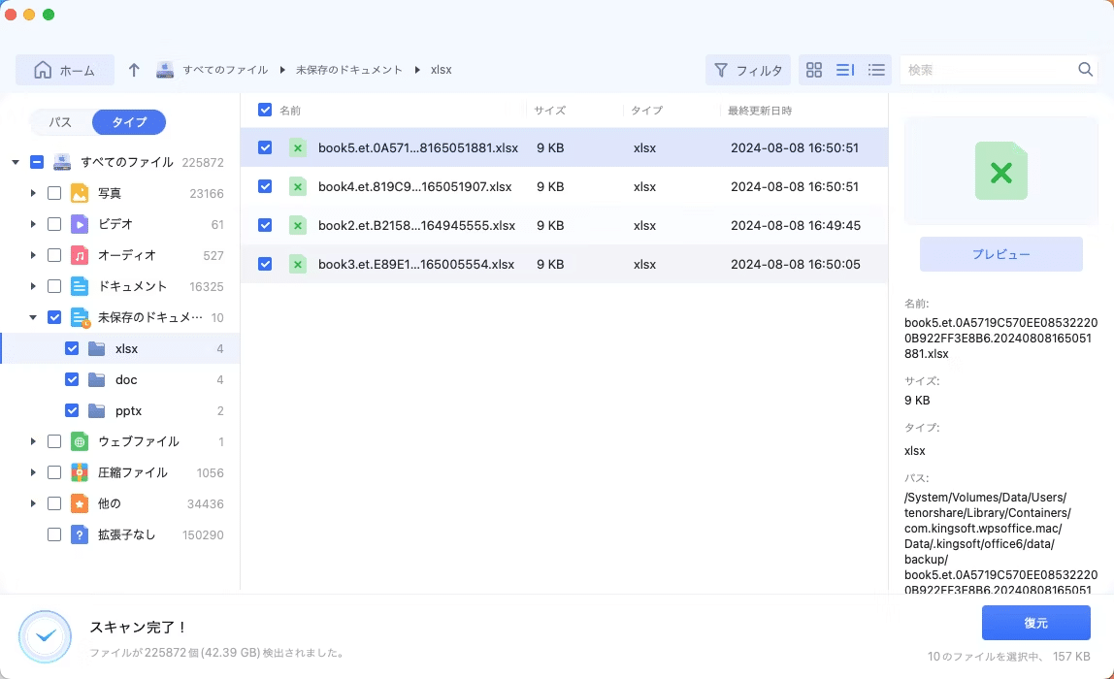Switch to the パス tab

click(60, 122)
